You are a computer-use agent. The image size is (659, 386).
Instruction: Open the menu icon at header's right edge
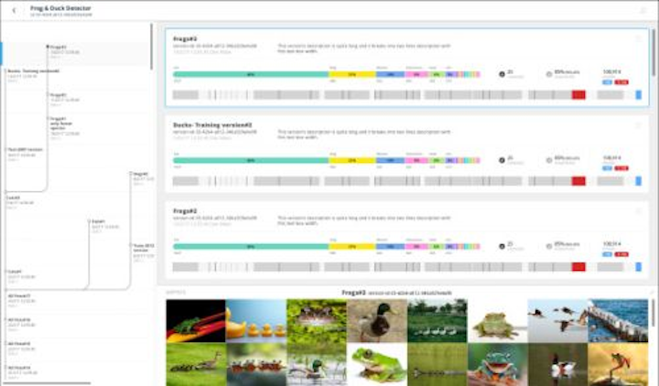coord(643,10)
